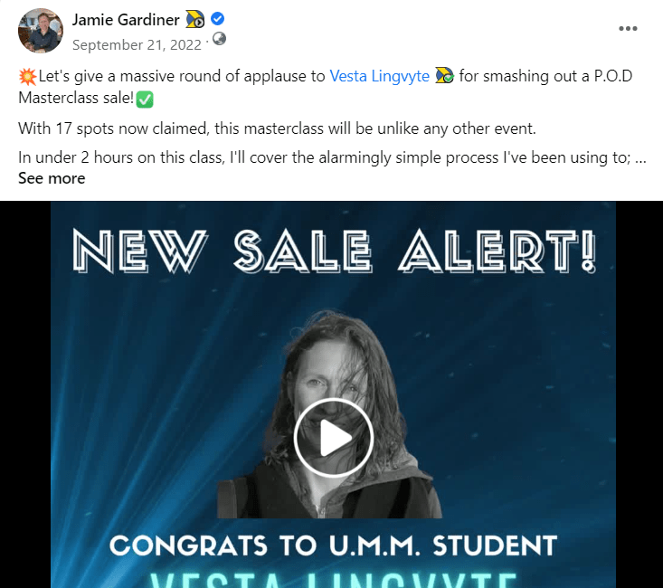Open the Vesta Lingvyte profile link
663x588 pixels.
(x=379, y=76)
